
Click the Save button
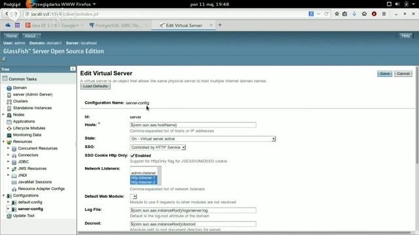(384, 74)
